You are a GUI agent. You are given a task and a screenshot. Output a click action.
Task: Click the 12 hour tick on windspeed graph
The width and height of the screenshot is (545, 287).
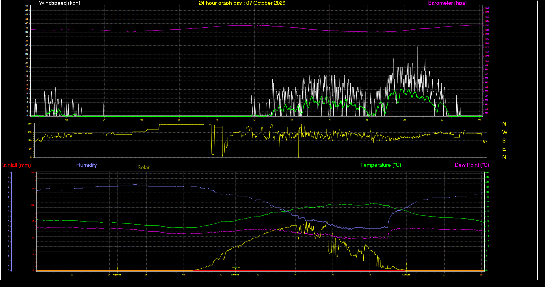click(x=254, y=120)
